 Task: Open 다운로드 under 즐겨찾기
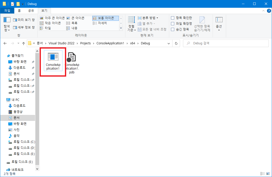coord(20,68)
